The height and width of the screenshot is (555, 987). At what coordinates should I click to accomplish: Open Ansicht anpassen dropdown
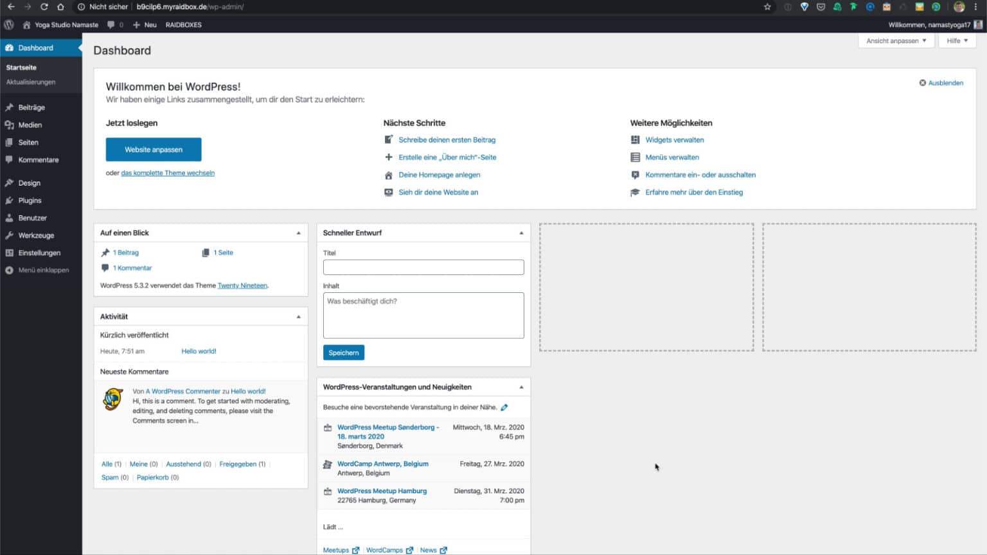tap(896, 40)
